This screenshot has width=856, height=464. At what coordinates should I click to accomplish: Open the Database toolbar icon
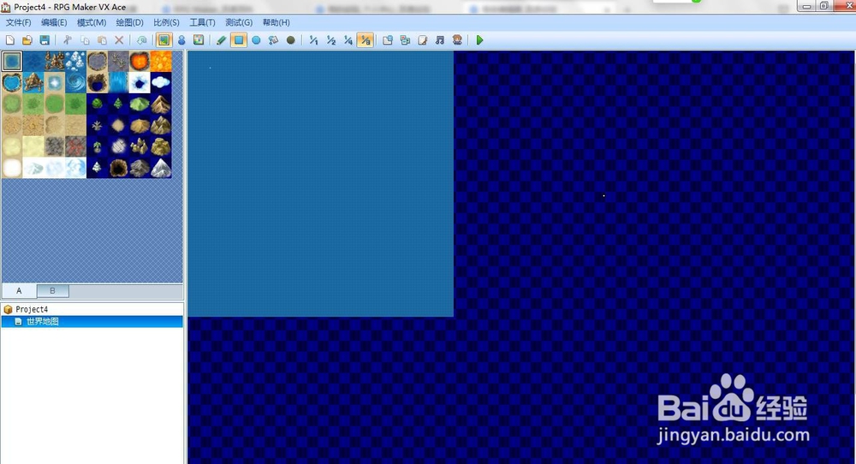[388, 40]
